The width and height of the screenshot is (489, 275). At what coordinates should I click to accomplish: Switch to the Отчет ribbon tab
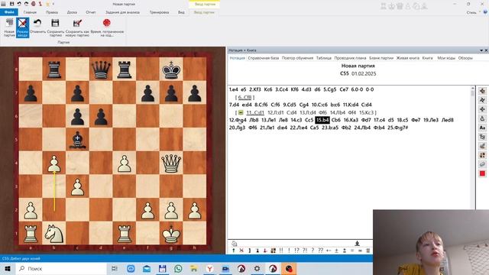pos(91,12)
